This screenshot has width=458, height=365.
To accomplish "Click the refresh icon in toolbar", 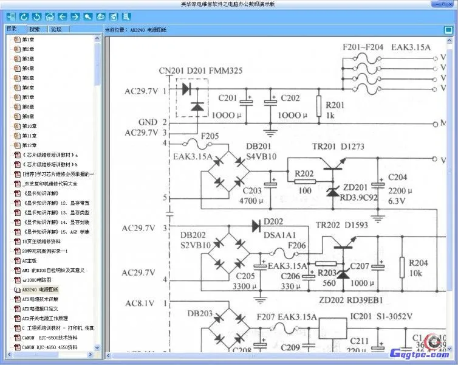I will [24, 16].
